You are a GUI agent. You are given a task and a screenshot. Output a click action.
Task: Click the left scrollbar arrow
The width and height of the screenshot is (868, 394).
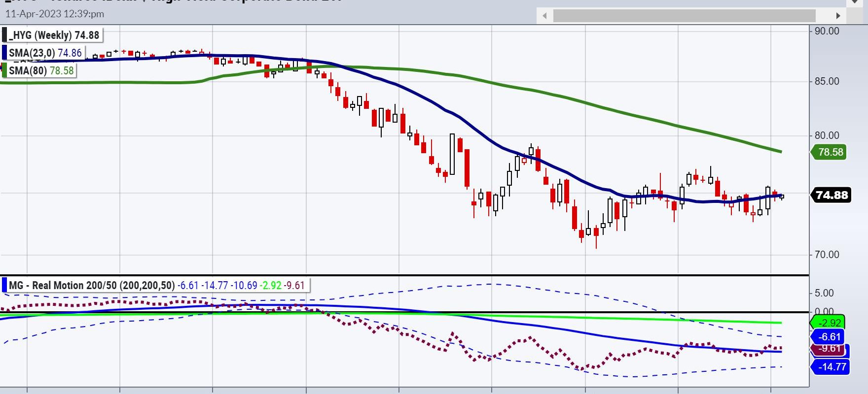[x=544, y=16]
